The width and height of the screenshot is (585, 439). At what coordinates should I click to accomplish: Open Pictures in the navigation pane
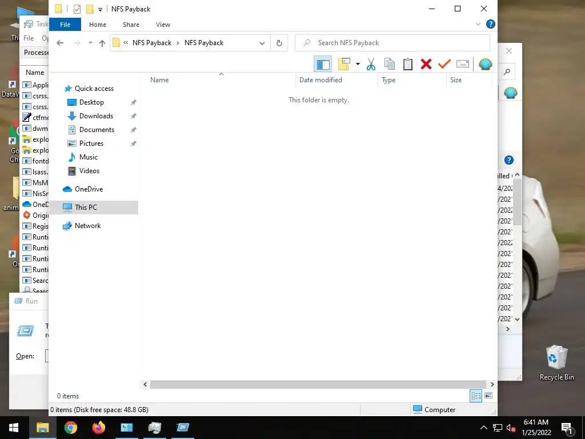click(91, 143)
